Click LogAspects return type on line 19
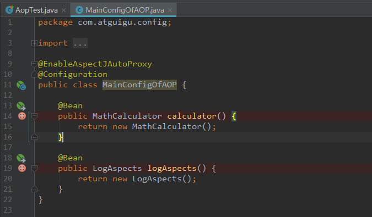Image resolution: width=372 pixels, height=217 pixels. (117, 169)
